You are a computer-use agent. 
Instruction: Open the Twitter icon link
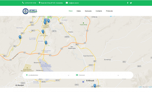point(131,3)
